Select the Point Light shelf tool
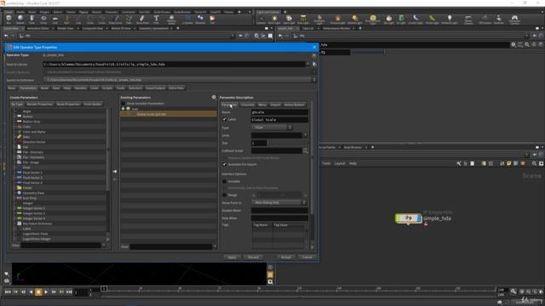 click(274, 20)
